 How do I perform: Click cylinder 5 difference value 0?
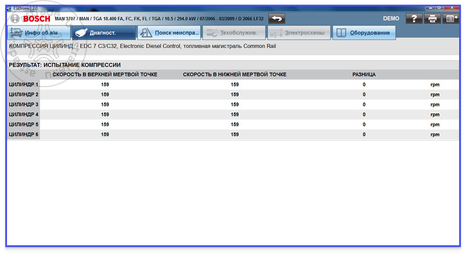tap(364, 124)
